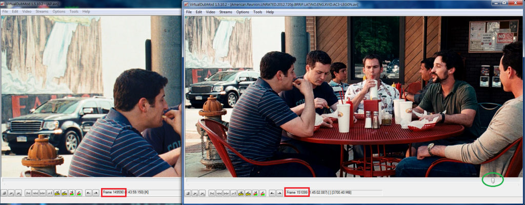Set mark-in point in American.Reunion window
Screen dimensions: 525x205
click(272, 193)
